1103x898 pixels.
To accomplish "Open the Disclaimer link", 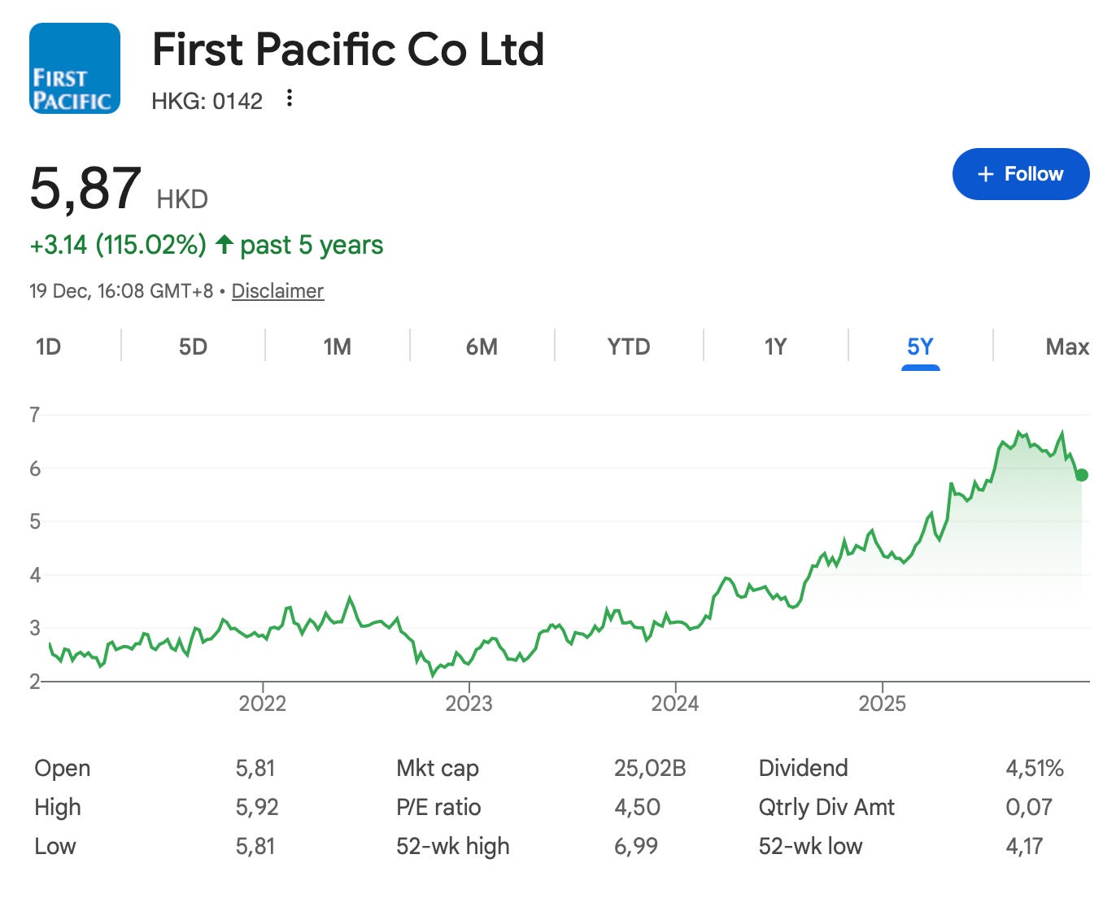I will tap(277, 290).
